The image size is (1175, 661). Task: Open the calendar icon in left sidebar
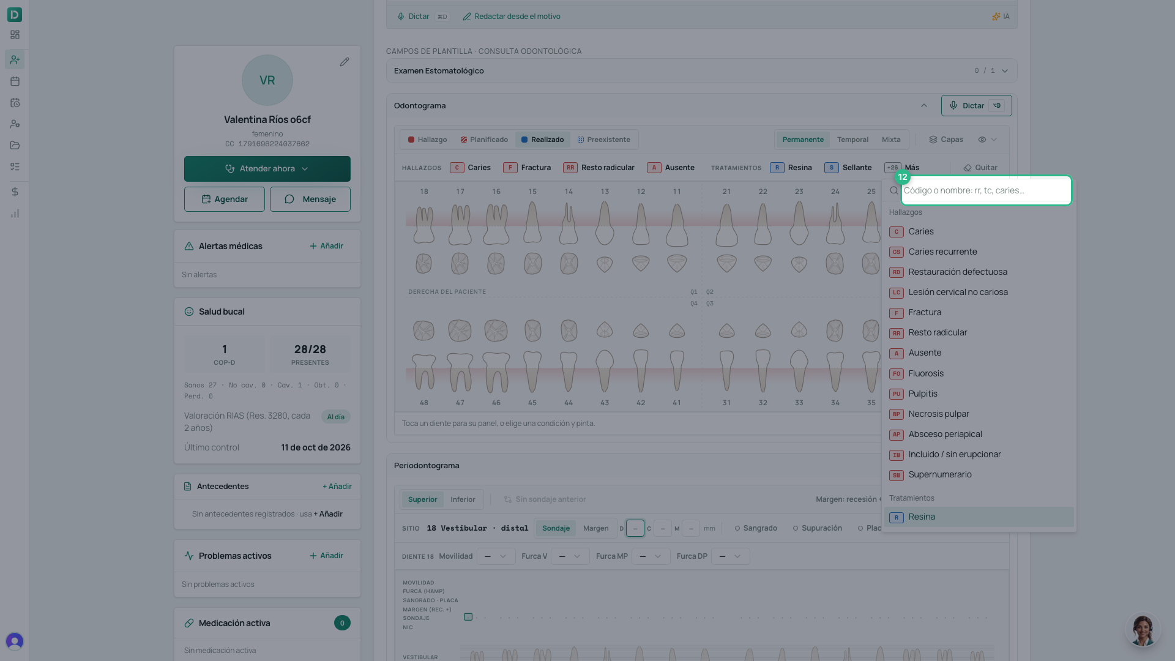15,81
